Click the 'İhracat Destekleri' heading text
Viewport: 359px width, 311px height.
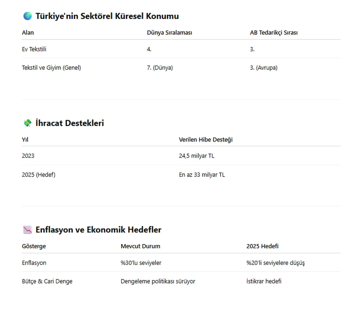coord(70,123)
